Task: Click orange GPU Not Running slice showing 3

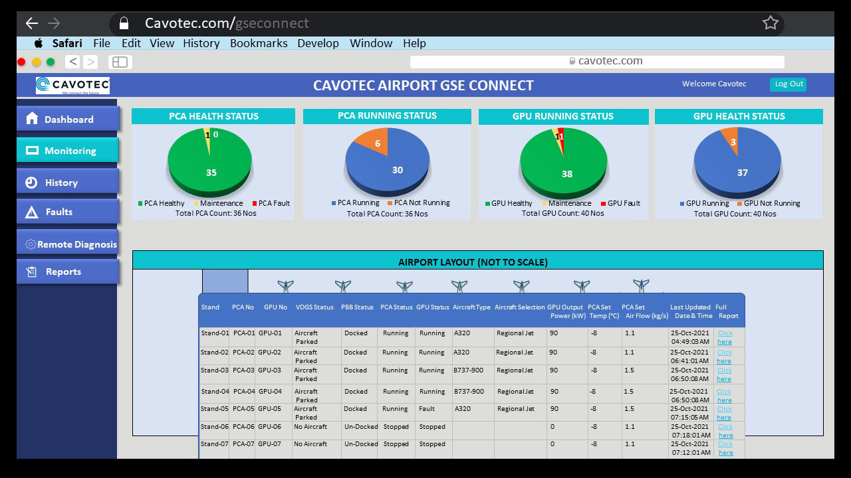Action: (x=731, y=140)
